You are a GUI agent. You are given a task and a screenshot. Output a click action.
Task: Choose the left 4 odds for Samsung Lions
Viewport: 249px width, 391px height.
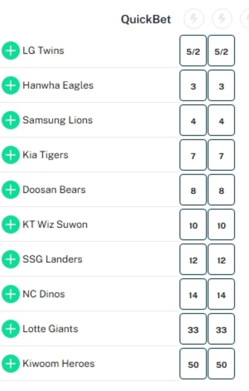click(193, 120)
